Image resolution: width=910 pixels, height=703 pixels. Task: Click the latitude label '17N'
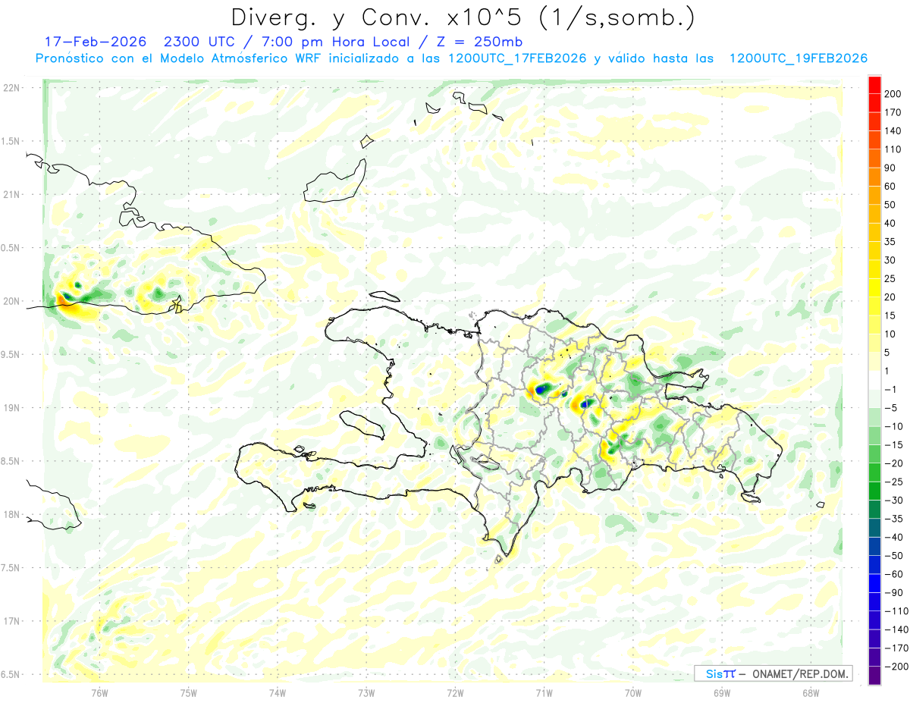coord(11,622)
